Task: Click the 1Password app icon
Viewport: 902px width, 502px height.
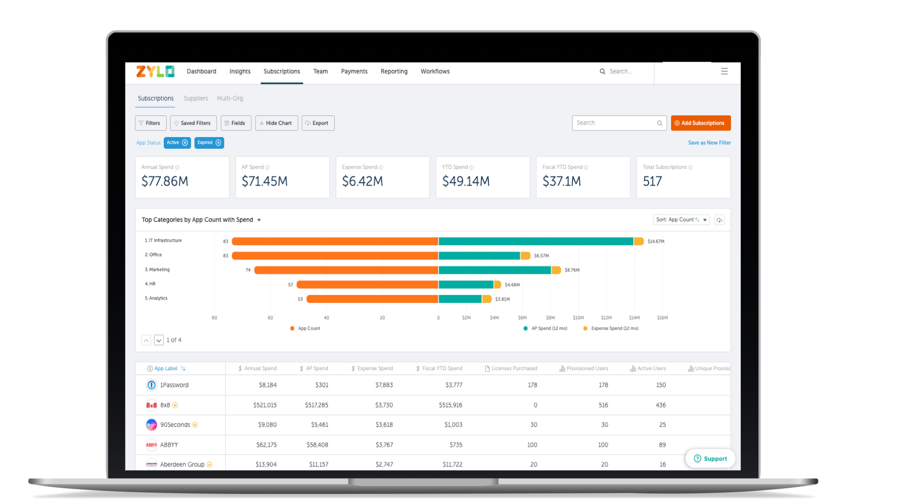Action: tap(151, 385)
